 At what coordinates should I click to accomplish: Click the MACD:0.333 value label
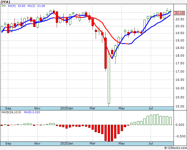[x=32, y=112]
